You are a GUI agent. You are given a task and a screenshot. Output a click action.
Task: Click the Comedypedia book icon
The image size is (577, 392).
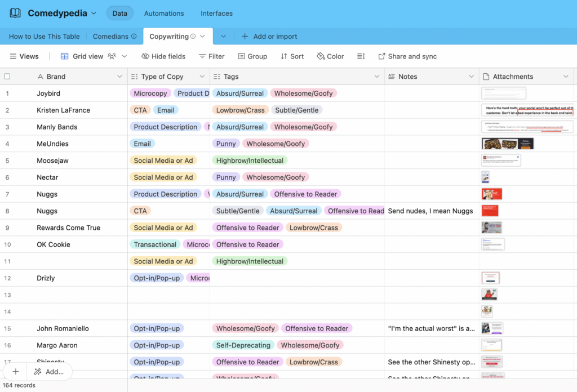pos(15,14)
